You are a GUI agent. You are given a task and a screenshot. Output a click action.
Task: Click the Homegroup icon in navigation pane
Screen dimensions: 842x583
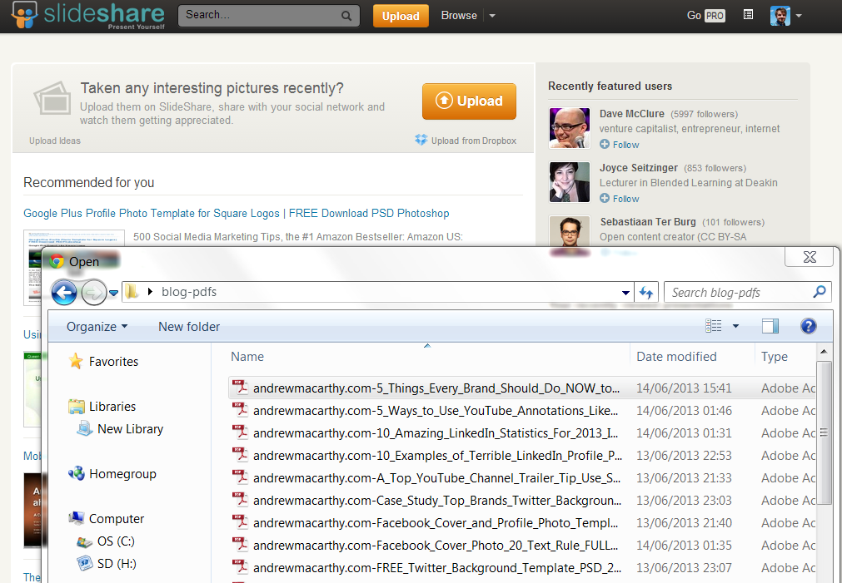pos(77,473)
